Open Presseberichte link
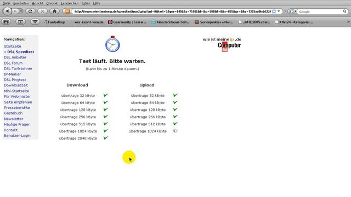This screenshot has height=197, width=351. tap(17, 108)
